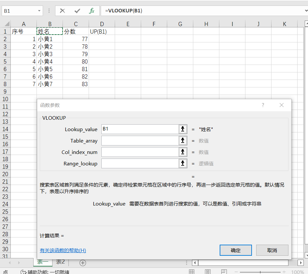
Task: Click cell B1 姓名
Action: (50, 31)
